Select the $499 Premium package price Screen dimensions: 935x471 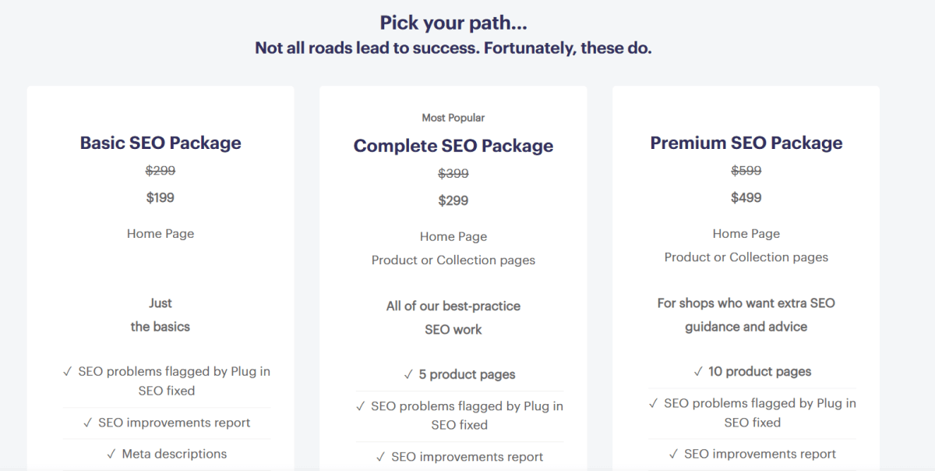coord(746,197)
